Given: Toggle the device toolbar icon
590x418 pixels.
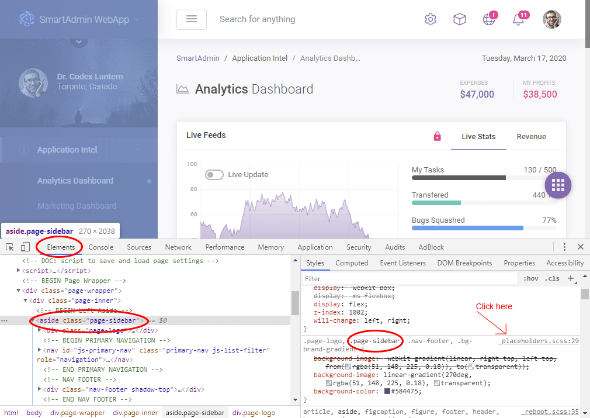Looking at the screenshot, I should tap(25, 247).
